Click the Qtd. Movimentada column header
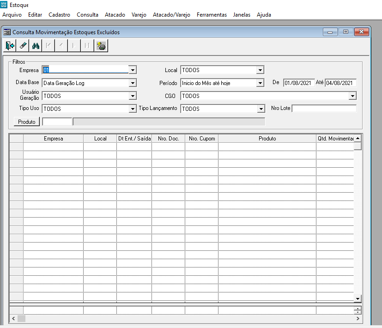 pyautogui.click(x=335, y=139)
